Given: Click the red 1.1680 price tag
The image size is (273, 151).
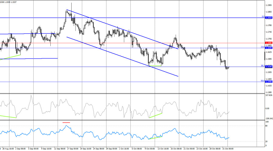Looking at the screenshot, I should point(268,43).
